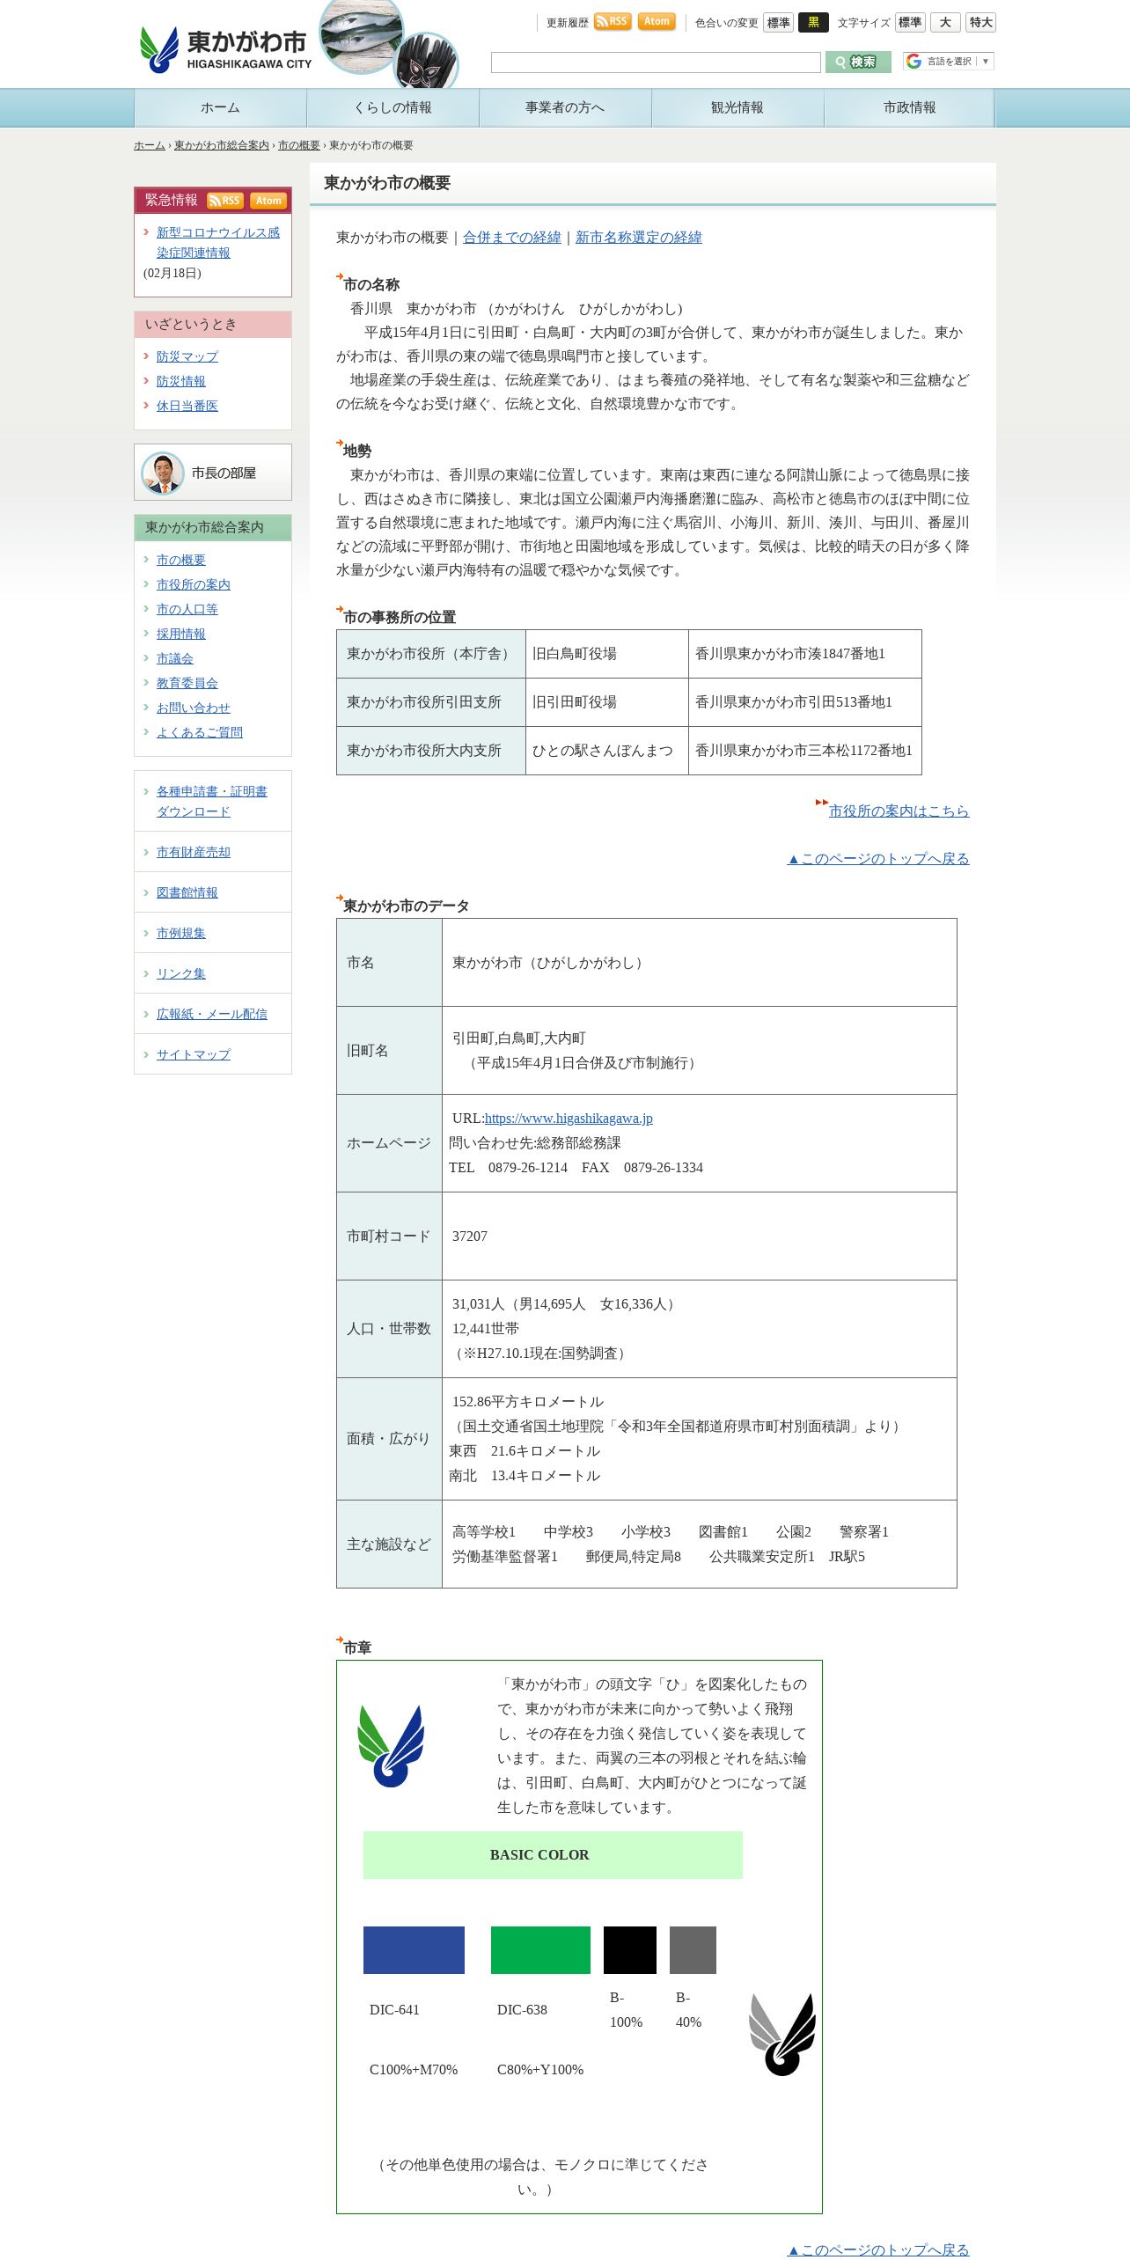
Task: Open the 防災マップ link
Action: coord(187,356)
